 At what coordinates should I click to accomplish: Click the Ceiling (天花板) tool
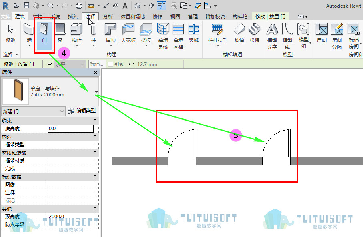128,33
